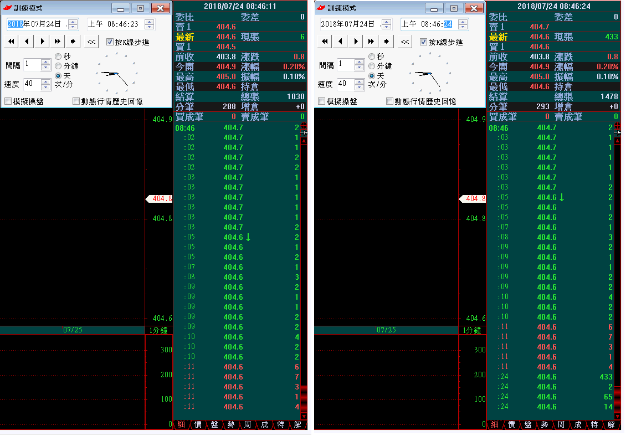Switch to 價 tab in left quote panel
Viewport: 626px width, 436px height.
pos(198,424)
